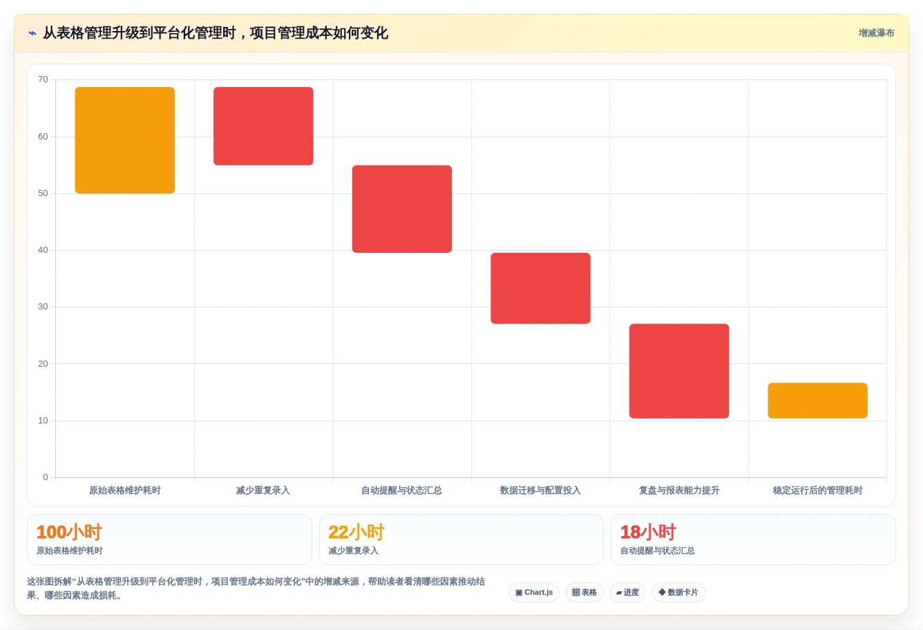Select the Chart.js tag chip
This screenshot has height=630, width=923.
click(534, 593)
